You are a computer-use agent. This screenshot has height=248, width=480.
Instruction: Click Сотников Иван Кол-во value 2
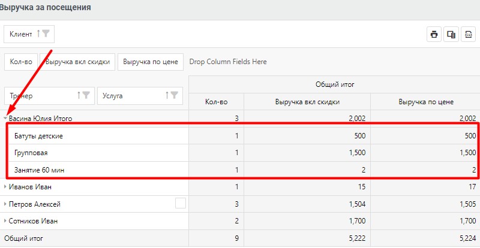point(236,221)
